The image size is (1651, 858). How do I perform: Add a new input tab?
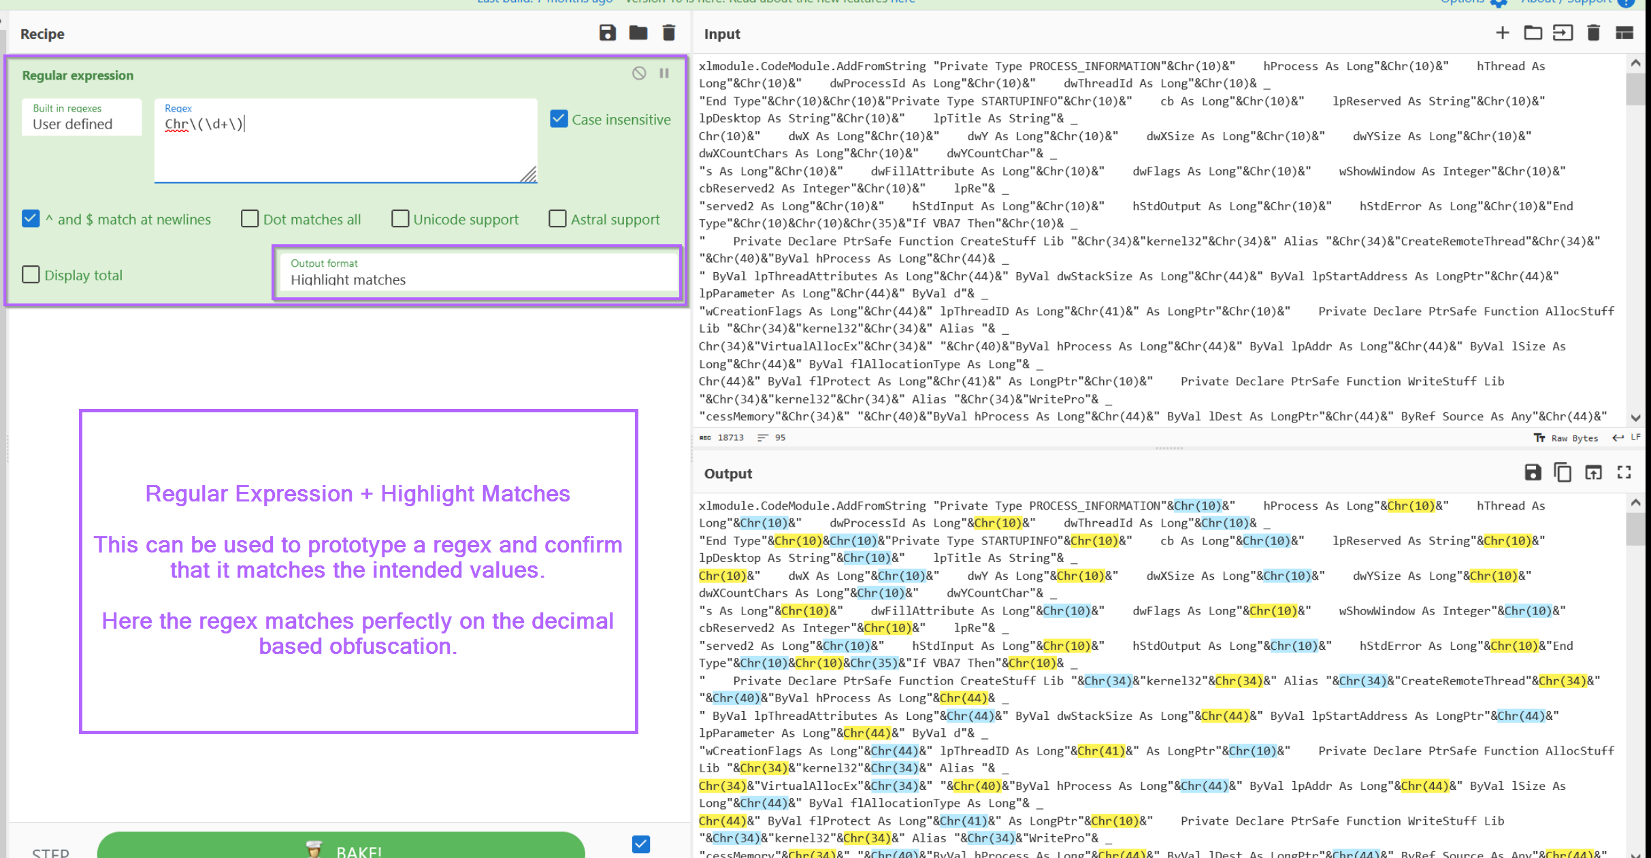coord(1503,33)
